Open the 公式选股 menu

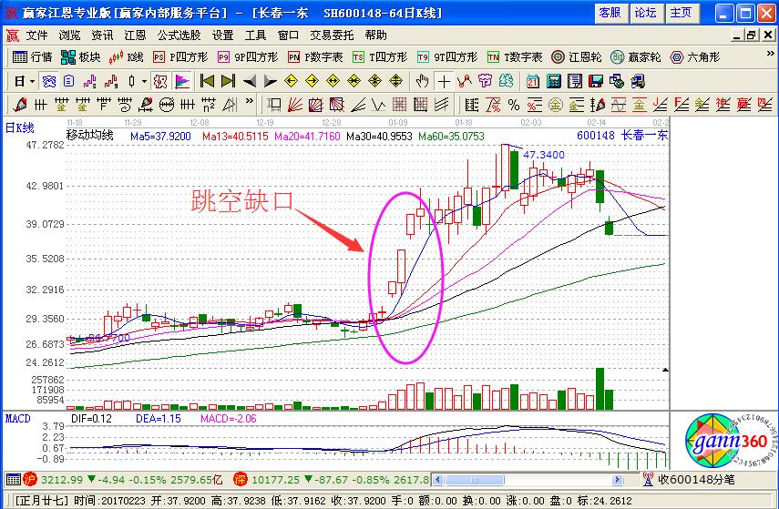[x=179, y=35]
